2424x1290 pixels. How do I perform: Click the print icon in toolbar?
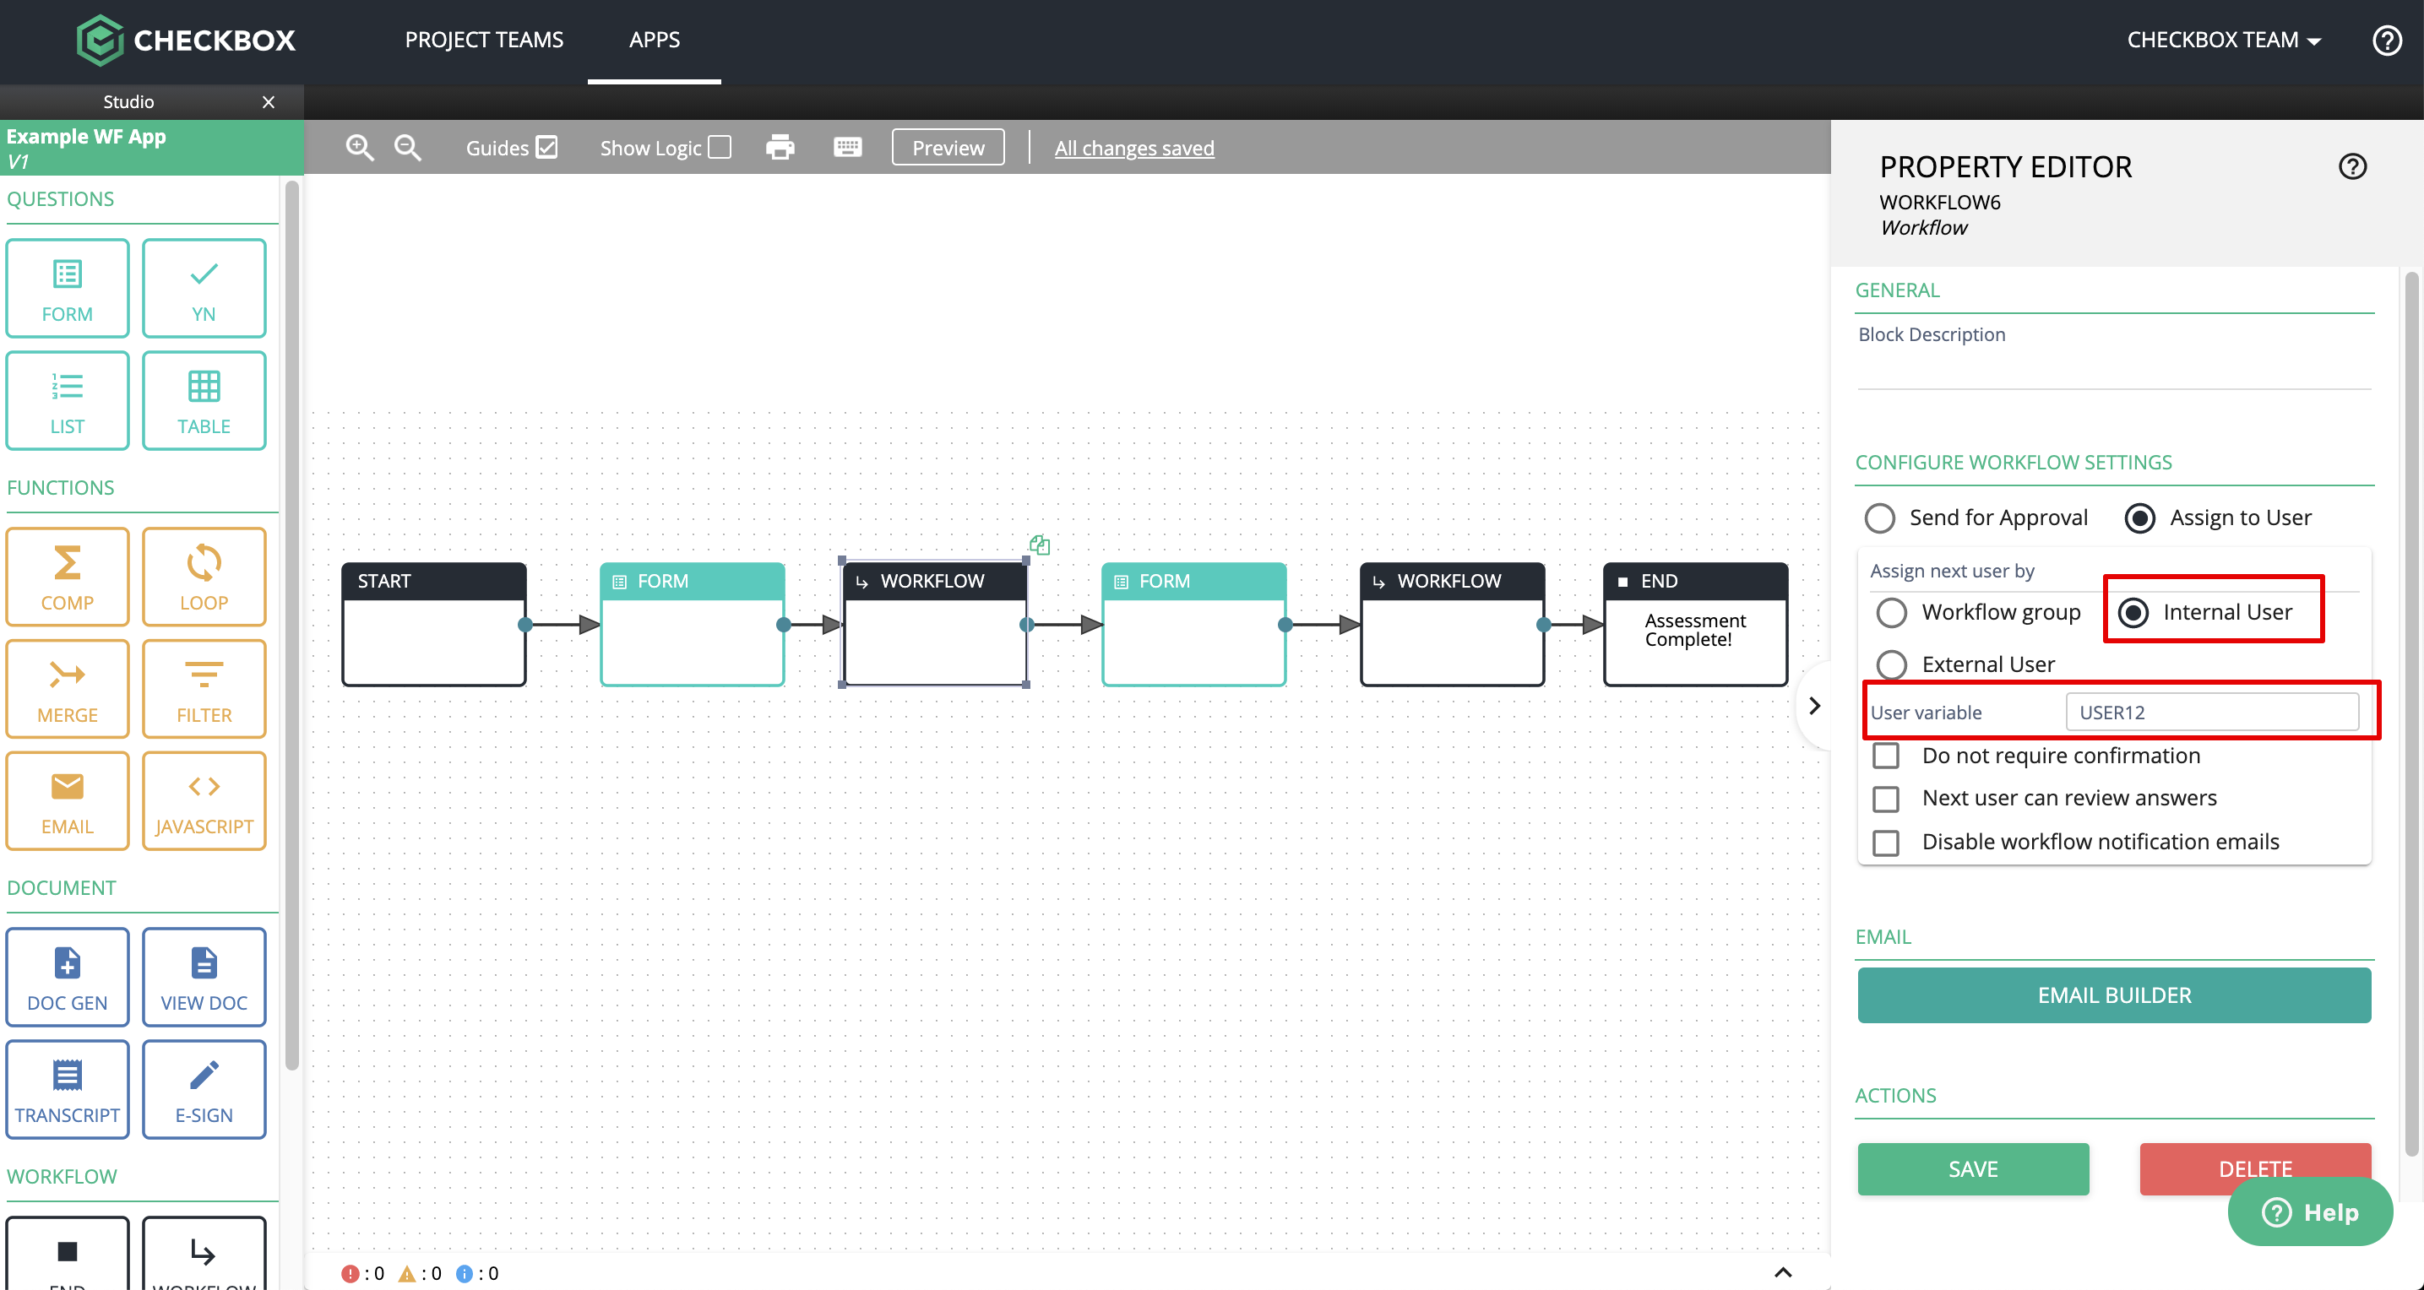click(780, 148)
